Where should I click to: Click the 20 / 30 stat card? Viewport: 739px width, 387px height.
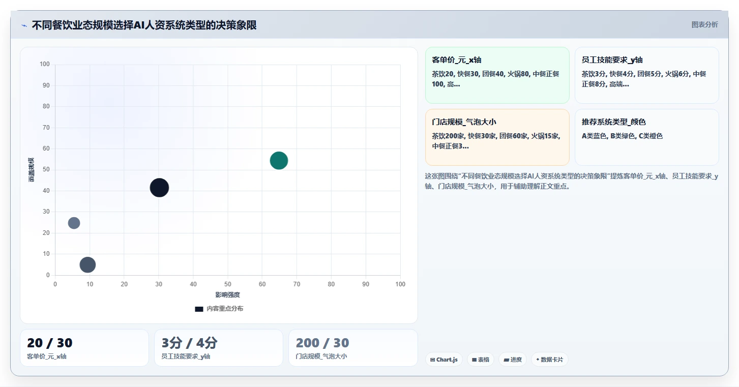click(x=84, y=348)
